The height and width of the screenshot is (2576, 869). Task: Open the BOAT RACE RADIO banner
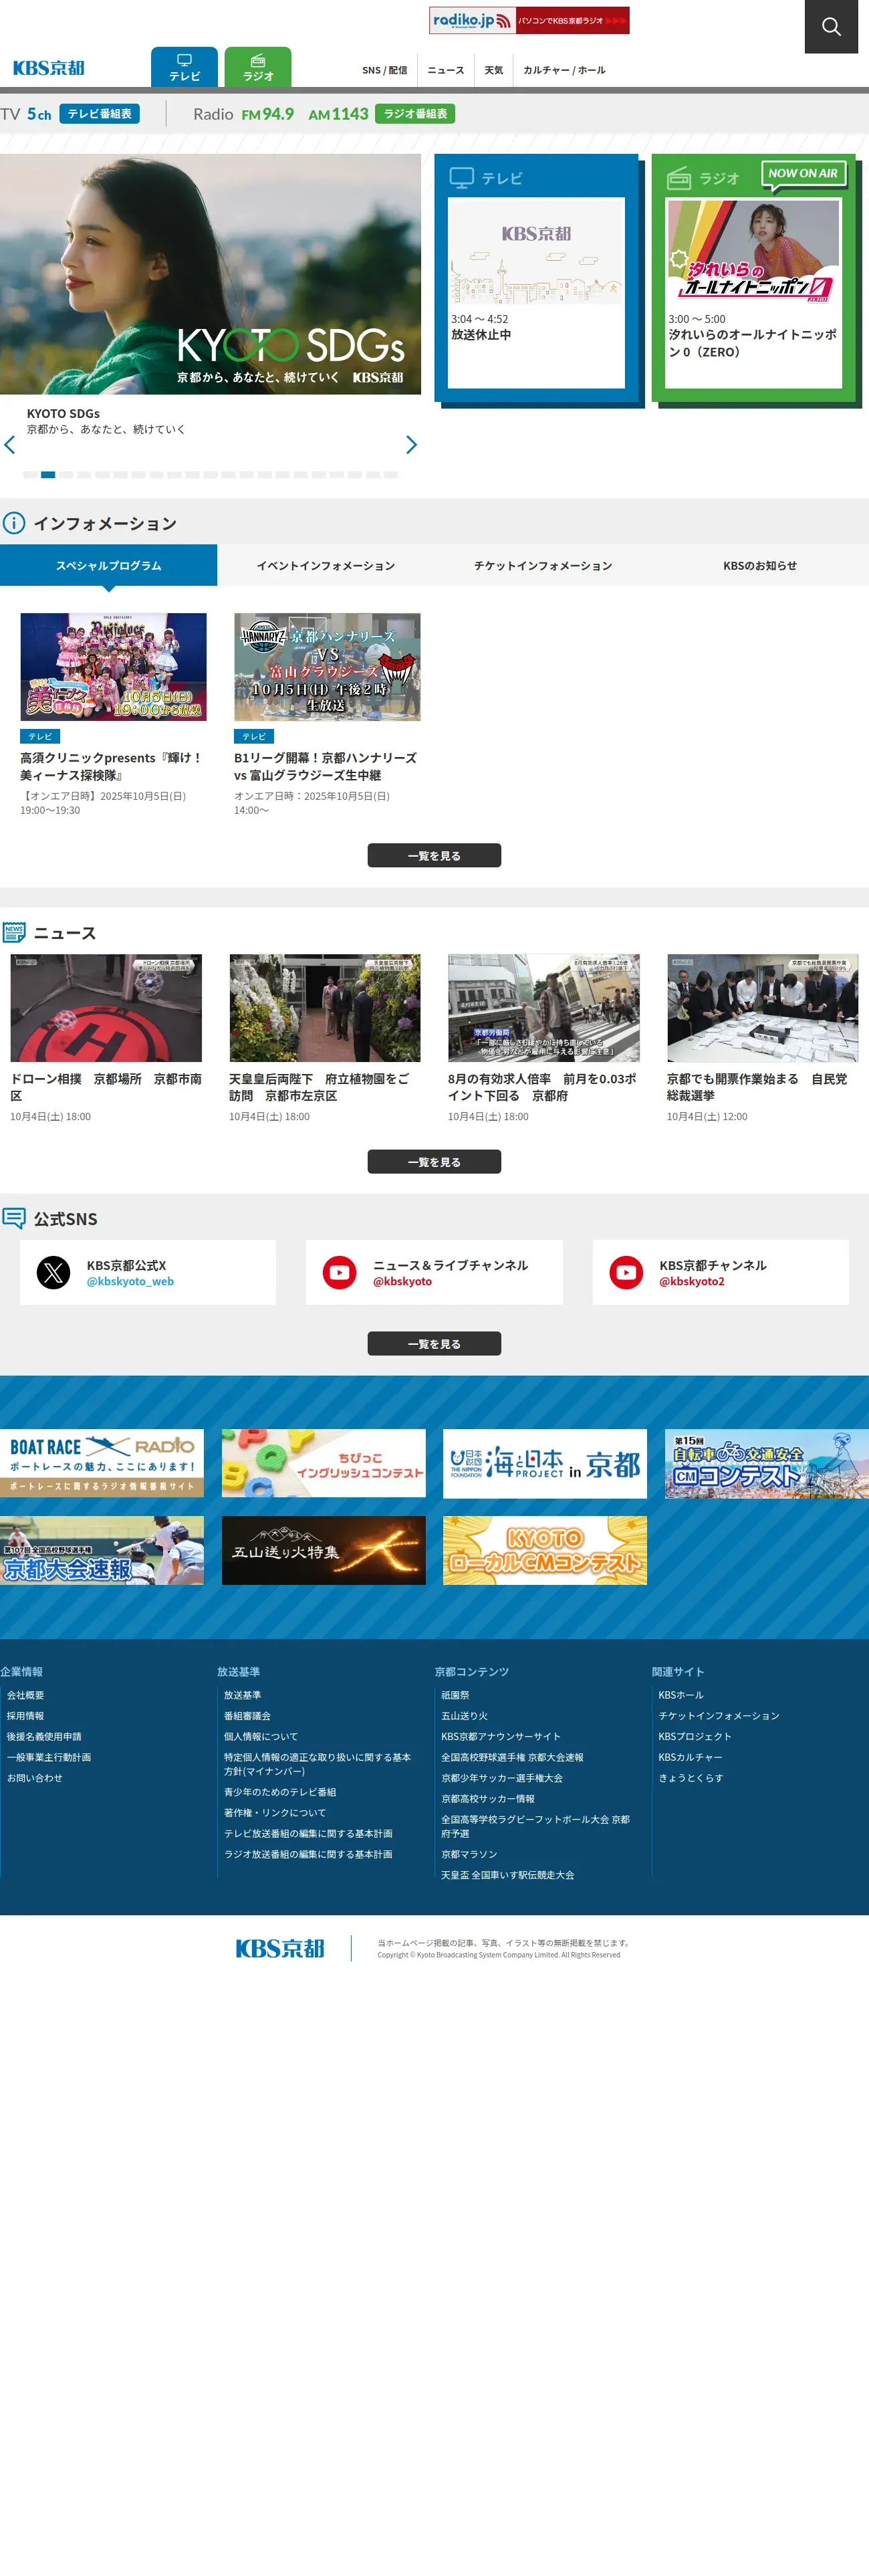[102, 1463]
